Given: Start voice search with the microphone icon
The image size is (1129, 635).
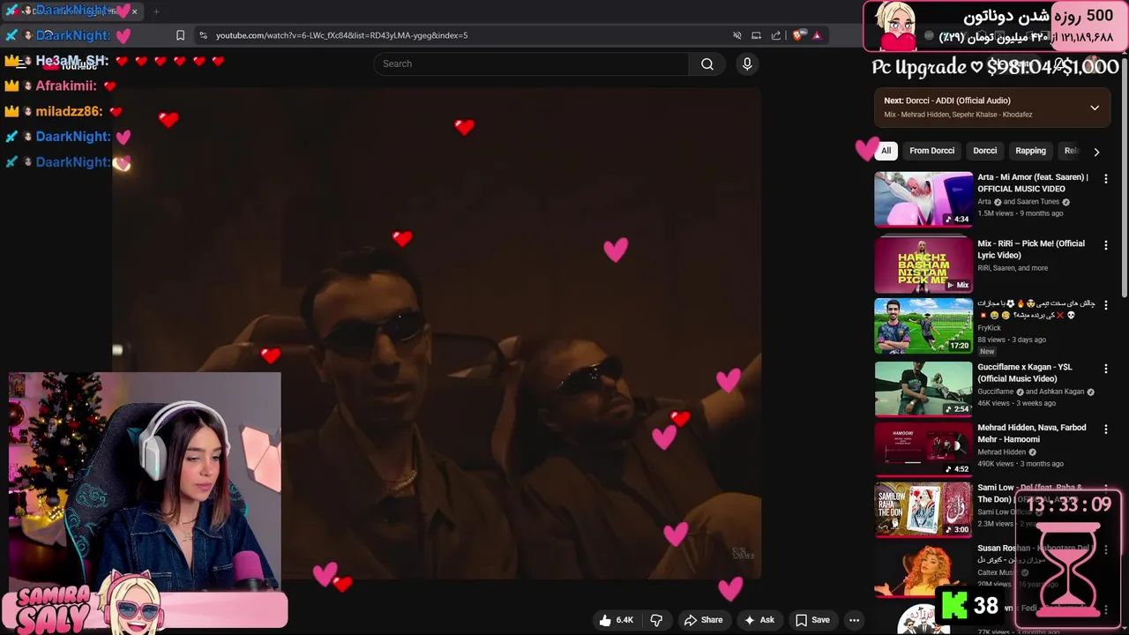Looking at the screenshot, I should pos(747,63).
